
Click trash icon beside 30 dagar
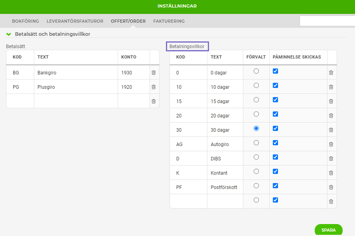(x=331, y=130)
